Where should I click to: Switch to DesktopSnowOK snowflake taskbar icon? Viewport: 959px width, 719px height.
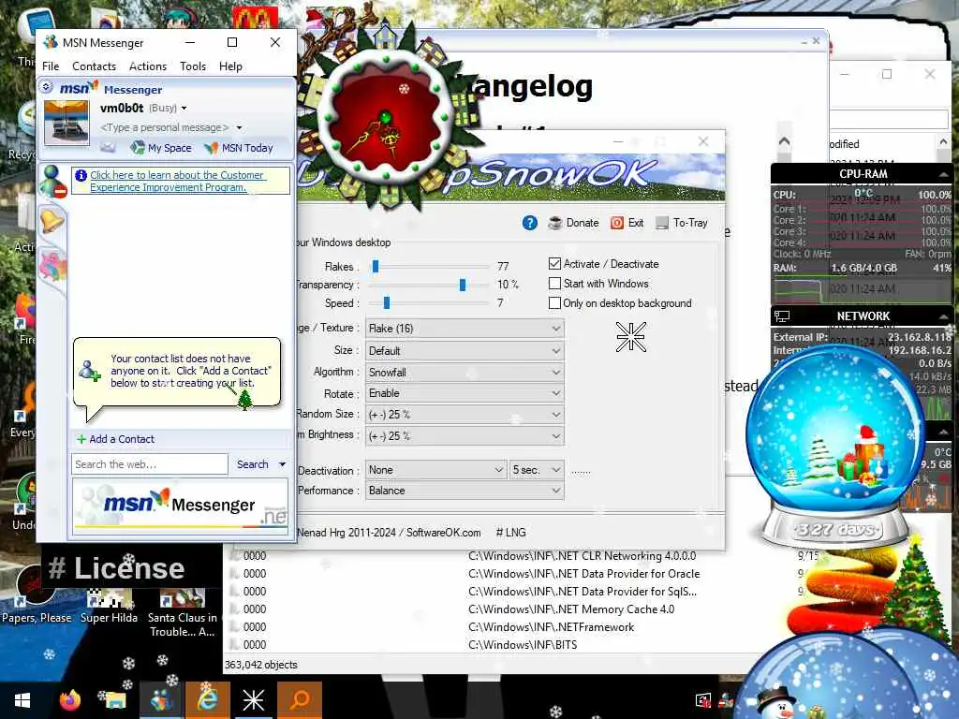253,700
